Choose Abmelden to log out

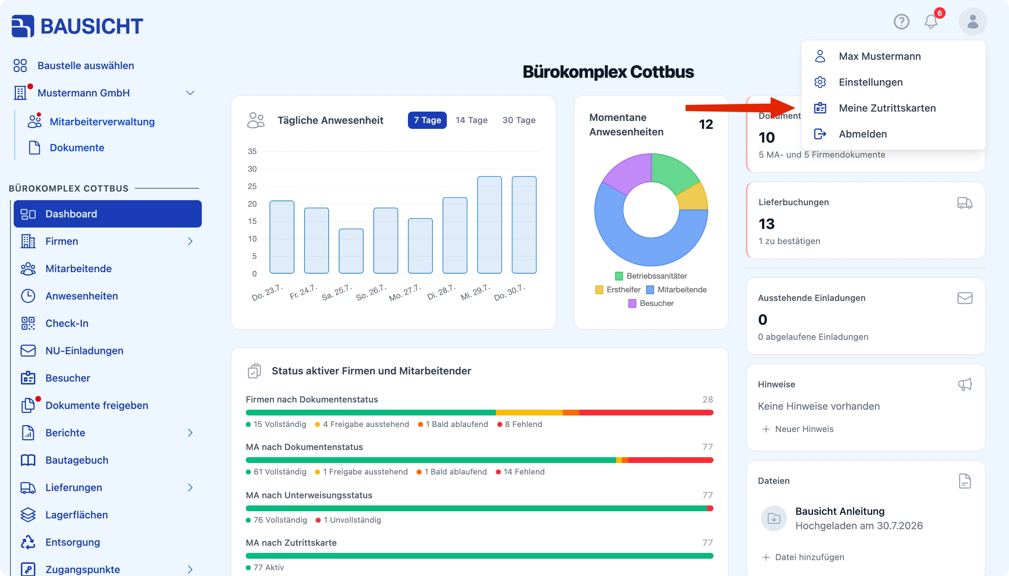[893, 134]
